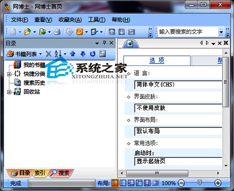Click the tag label toolbar icon
The height and width of the screenshot is (191, 234).
(x=69, y=32)
